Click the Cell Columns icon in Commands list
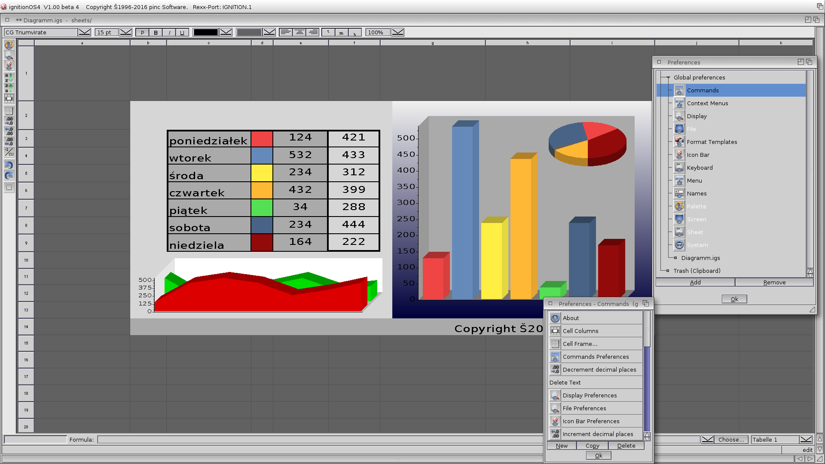Viewport: 825px width, 464px height. (x=555, y=331)
